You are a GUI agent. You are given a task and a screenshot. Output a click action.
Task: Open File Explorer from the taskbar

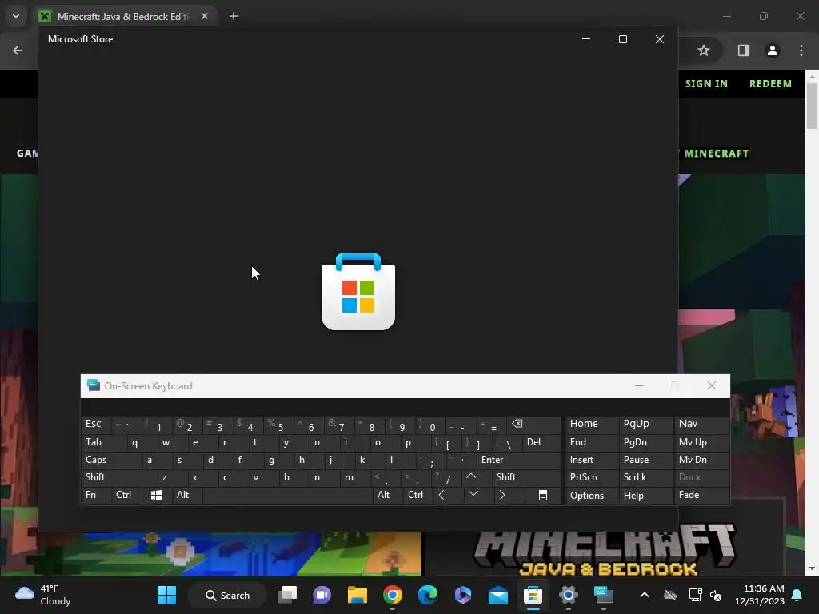tap(358, 595)
